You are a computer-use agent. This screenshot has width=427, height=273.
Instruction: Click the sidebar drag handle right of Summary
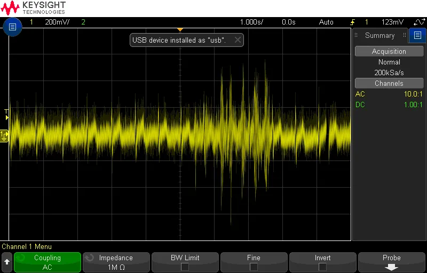(405, 35)
